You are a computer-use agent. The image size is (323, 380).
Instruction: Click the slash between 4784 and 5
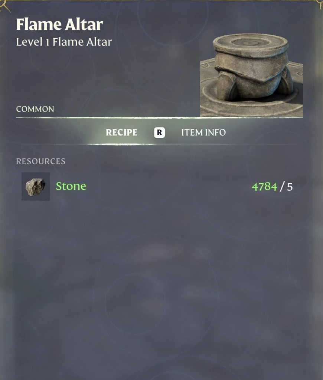[x=282, y=187]
